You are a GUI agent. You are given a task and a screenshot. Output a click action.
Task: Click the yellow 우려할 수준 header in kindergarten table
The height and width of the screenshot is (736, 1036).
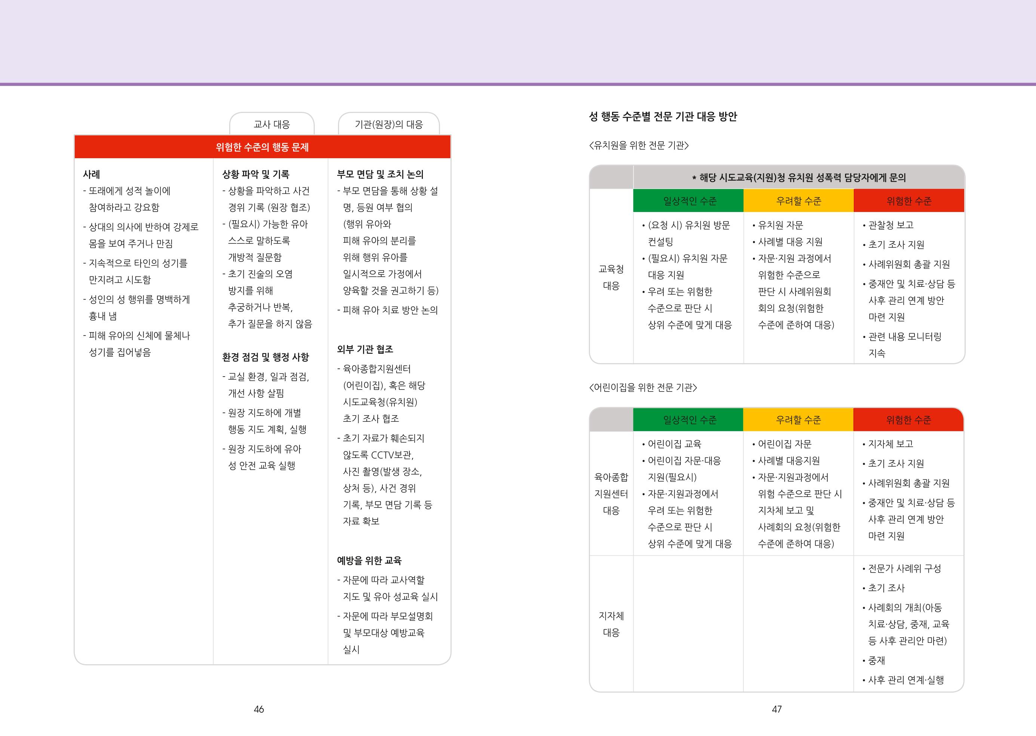coord(799,201)
